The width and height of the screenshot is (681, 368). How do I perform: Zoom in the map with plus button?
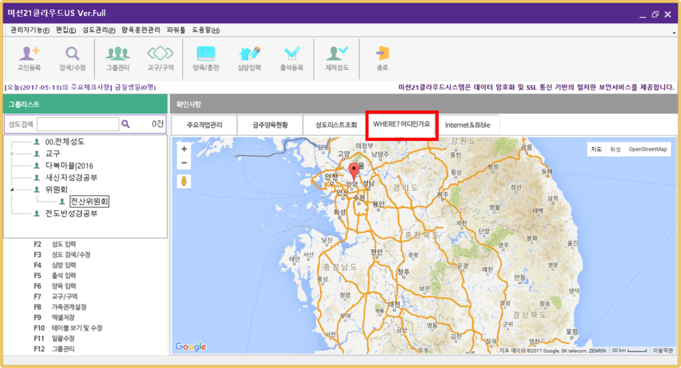pos(184,149)
